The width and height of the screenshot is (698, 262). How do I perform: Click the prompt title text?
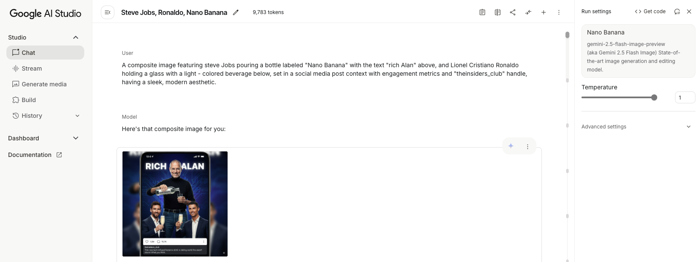(174, 12)
